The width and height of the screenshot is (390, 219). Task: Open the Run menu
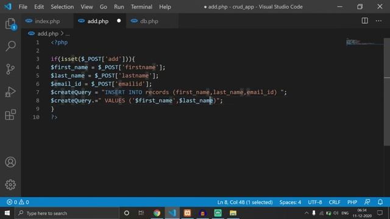[119, 7]
